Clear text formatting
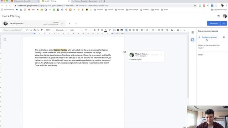228x128 pixels. tap(167, 30)
